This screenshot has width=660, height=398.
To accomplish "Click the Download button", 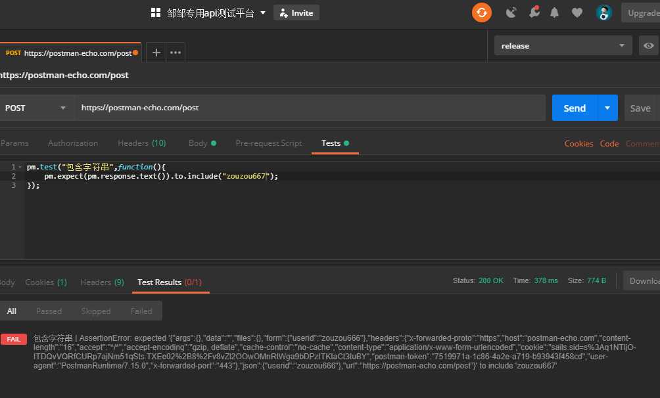I will tap(642, 280).
